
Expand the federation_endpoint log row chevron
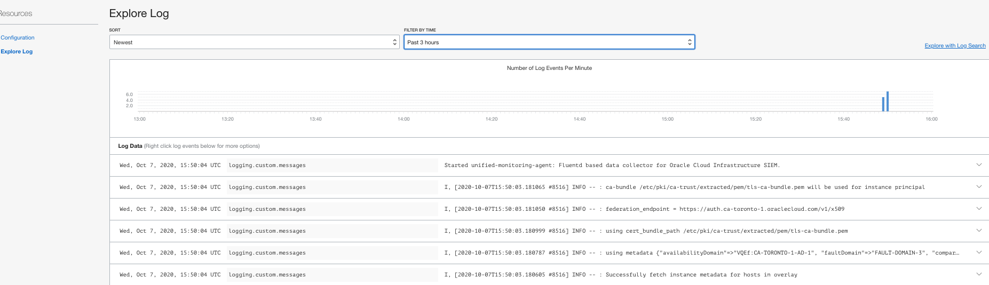pos(979,209)
